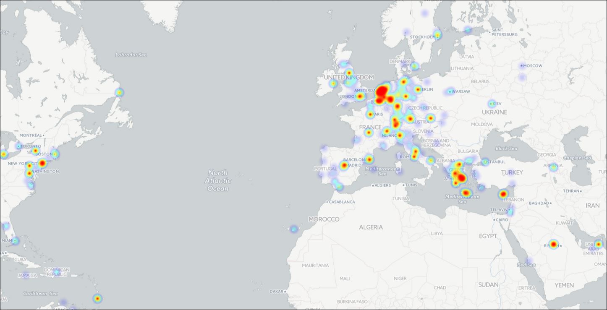The width and height of the screenshot is (607, 310).
Task: Click the North Atlantic Ocean label
Action: tap(217, 180)
